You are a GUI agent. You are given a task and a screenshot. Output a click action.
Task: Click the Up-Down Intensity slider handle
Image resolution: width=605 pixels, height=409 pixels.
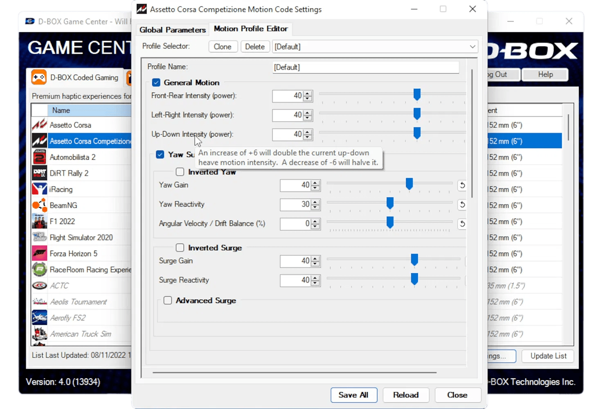(x=417, y=133)
